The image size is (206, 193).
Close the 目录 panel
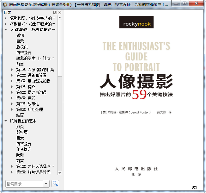(x=59, y=13)
